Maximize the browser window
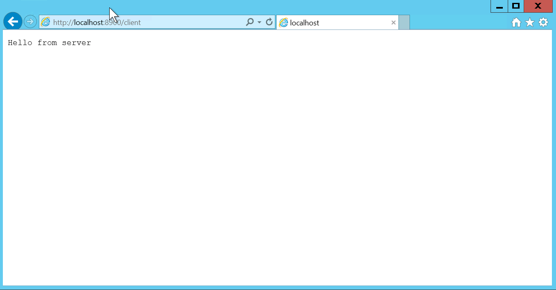 (x=516, y=6)
